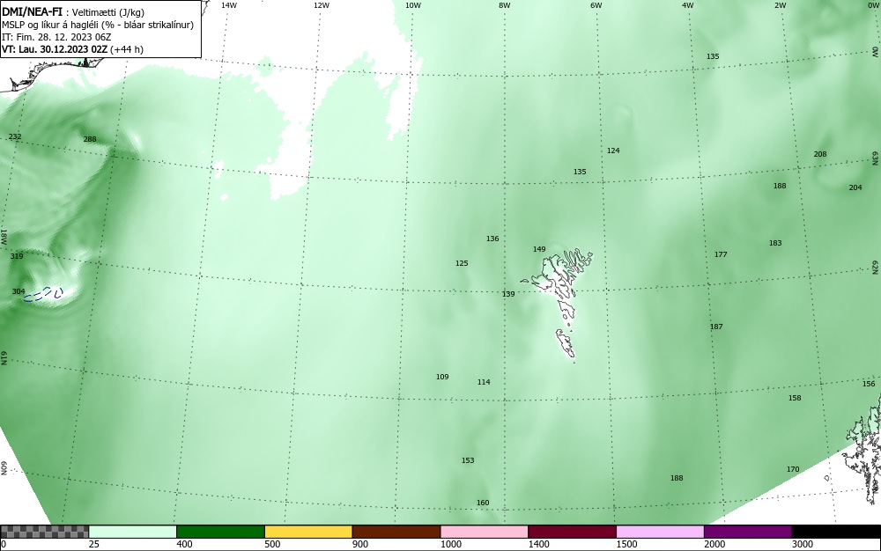881x551 pixels.
Task: Click the 6W longitude label
Action: pyautogui.click(x=596, y=5)
